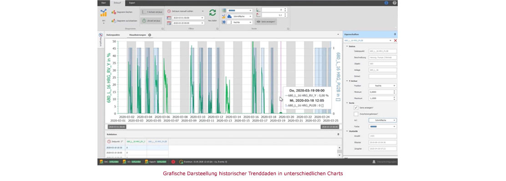Expand the 'Schrittfläche' Art dropdown in properties

coord(383,120)
